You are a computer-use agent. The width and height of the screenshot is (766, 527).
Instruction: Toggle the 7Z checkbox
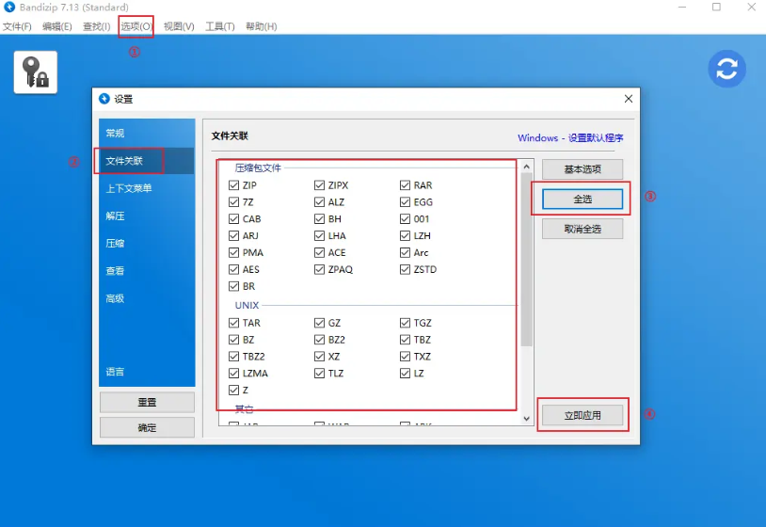233,201
